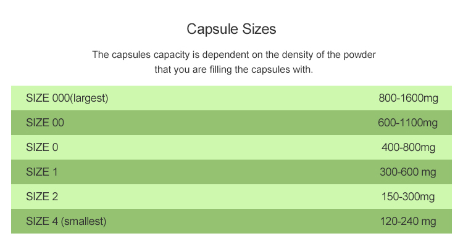This screenshot has height=236, width=463.
Task: Select the SIZE 4 (smallest) label
Action: click(66, 221)
